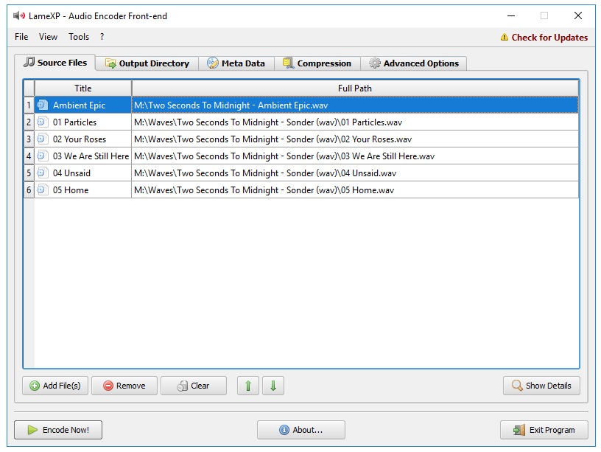Switch to the Meta Data tab
The width and height of the screenshot is (601, 452).
click(236, 63)
